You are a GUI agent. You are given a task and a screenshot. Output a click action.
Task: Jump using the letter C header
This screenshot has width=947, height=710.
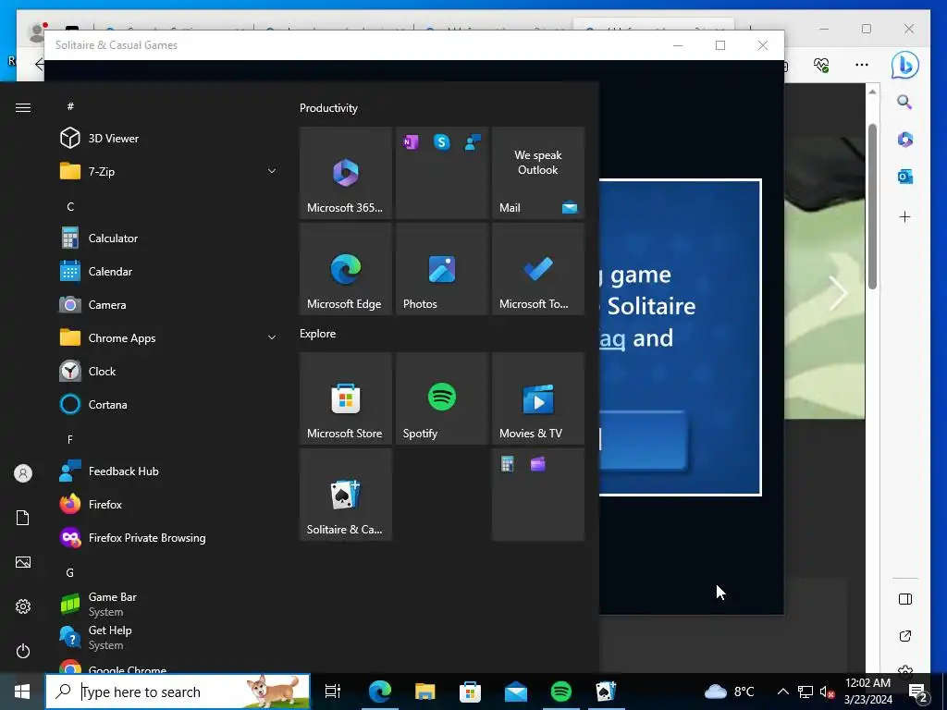tap(70, 207)
